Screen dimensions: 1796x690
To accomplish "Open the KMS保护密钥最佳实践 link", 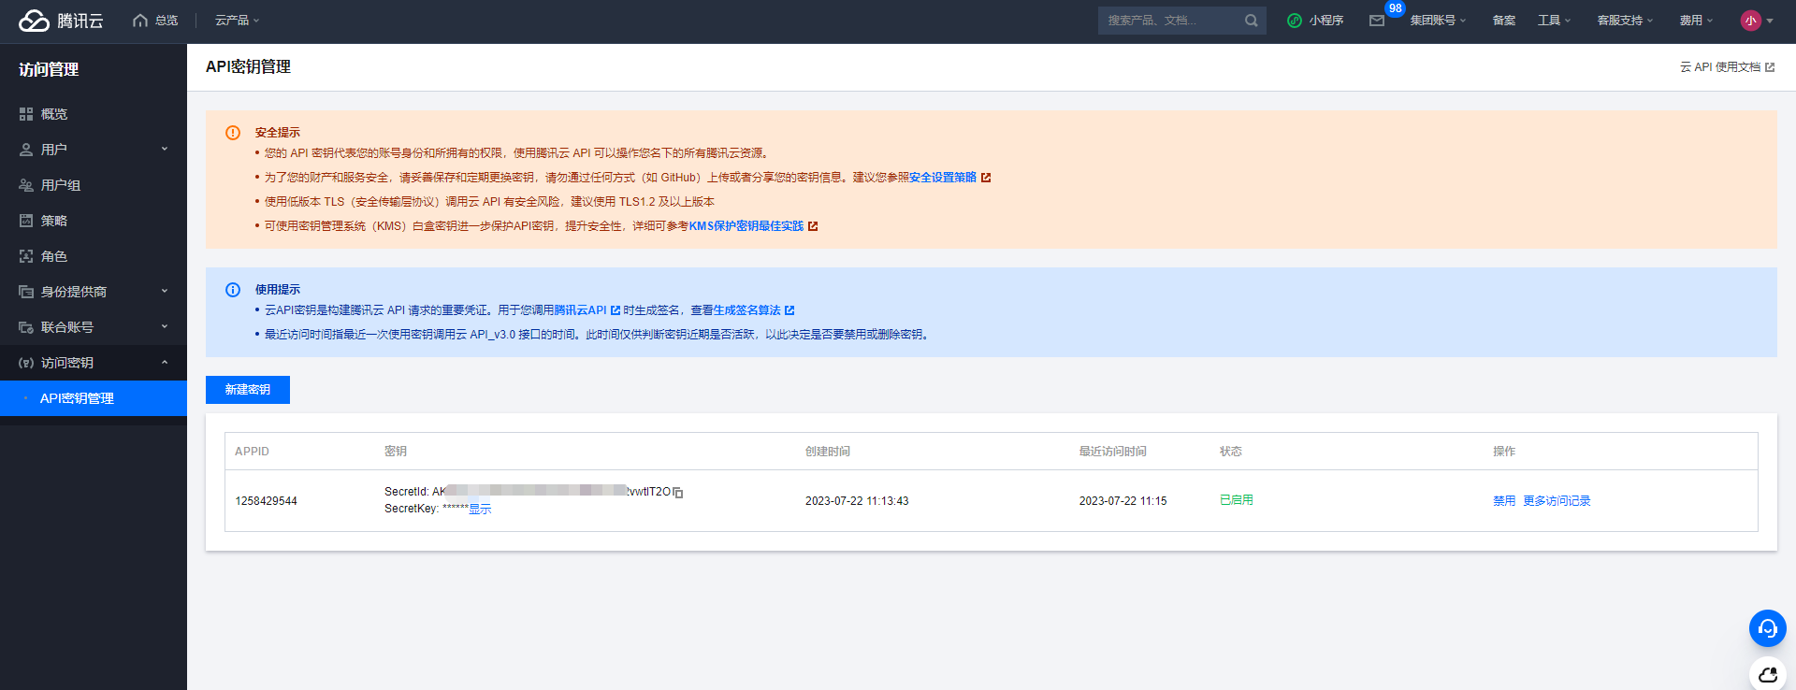I will pyautogui.click(x=746, y=226).
